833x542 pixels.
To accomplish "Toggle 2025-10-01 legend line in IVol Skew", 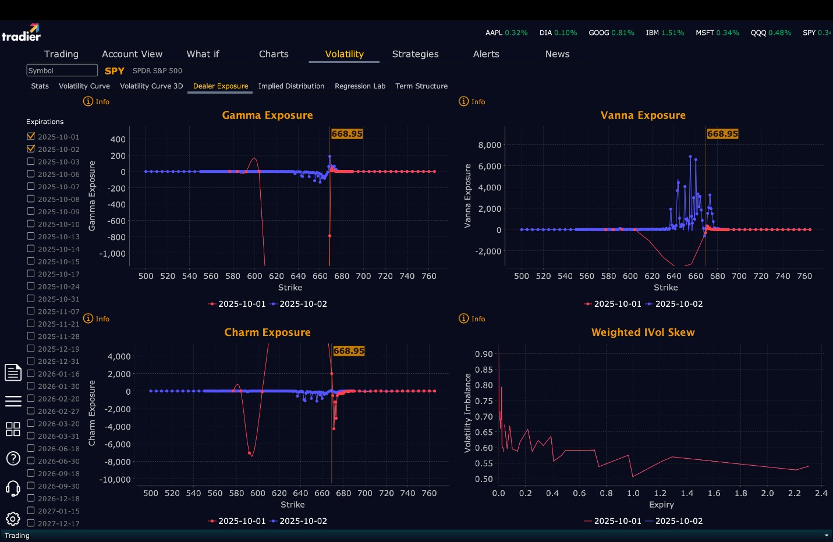I will pyautogui.click(x=587, y=521).
